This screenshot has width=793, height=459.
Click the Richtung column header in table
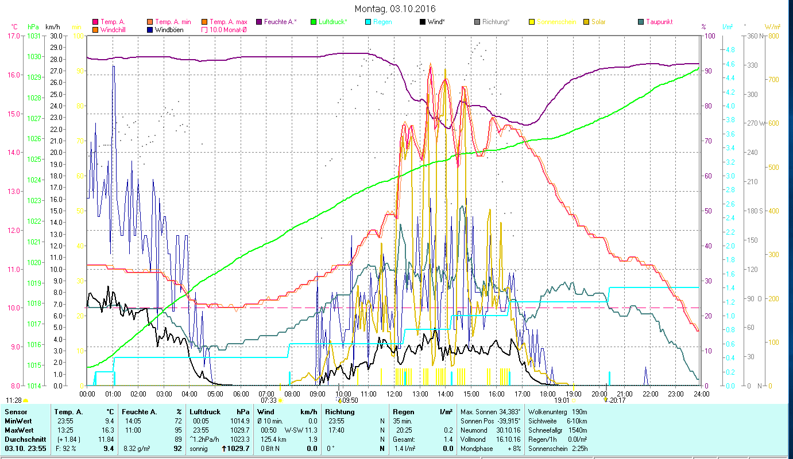click(340, 412)
